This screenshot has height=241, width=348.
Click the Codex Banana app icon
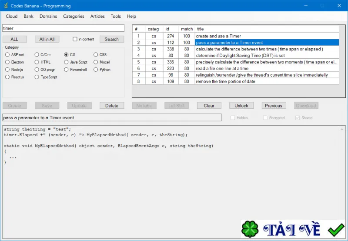(6, 6)
